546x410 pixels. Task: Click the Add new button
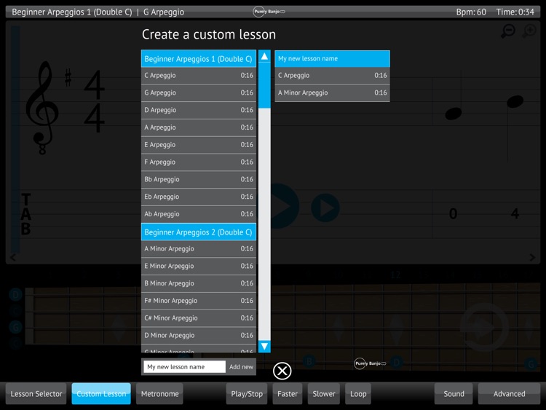(x=241, y=367)
